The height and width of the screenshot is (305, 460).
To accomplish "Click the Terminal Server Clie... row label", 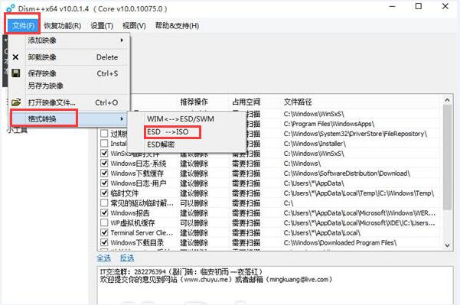I will coord(142,232).
